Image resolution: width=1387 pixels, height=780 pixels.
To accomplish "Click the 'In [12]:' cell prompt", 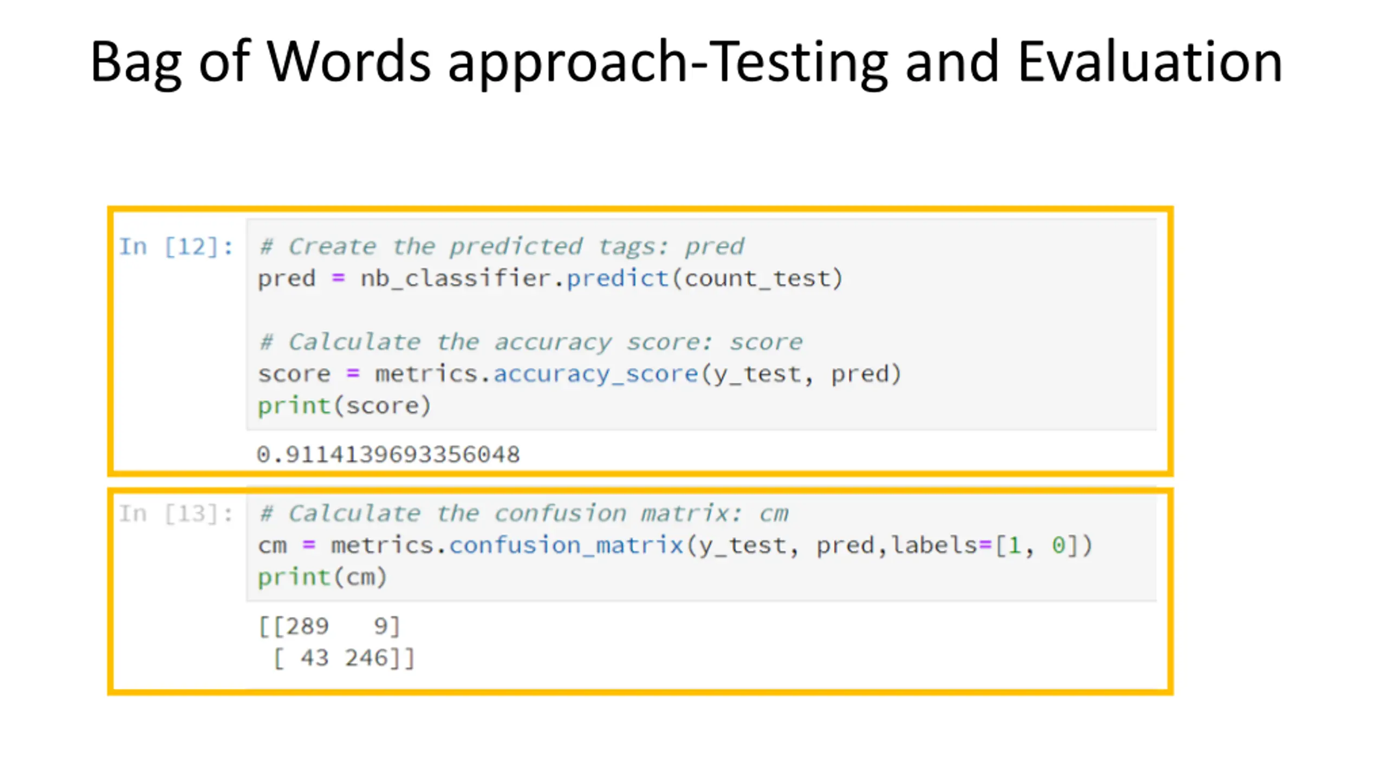I will click(x=177, y=247).
